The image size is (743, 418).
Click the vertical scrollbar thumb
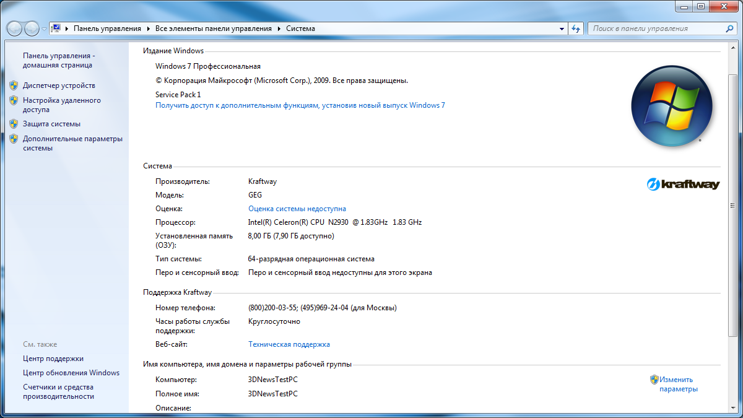point(732,204)
